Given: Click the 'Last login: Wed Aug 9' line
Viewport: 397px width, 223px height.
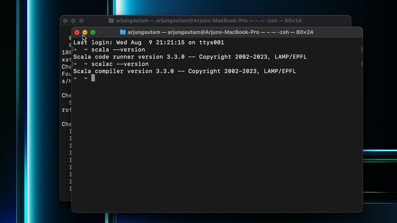Looking at the screenshot, I should pyautogui.click(x=149, y=43).
